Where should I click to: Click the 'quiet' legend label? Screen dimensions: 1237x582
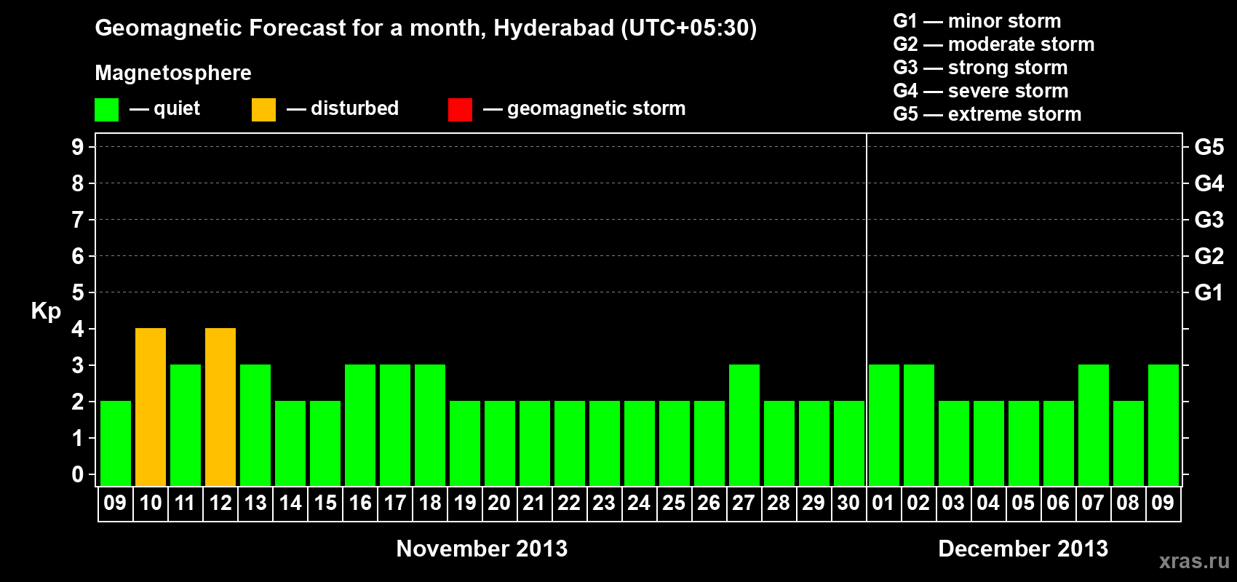[177, 108]
